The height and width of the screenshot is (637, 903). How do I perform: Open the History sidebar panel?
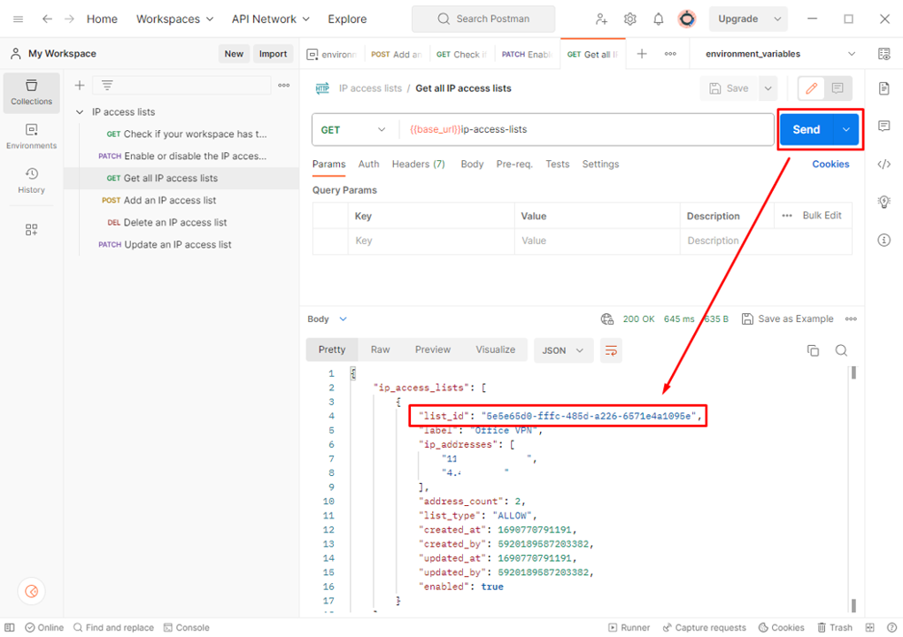coord(31,180)
